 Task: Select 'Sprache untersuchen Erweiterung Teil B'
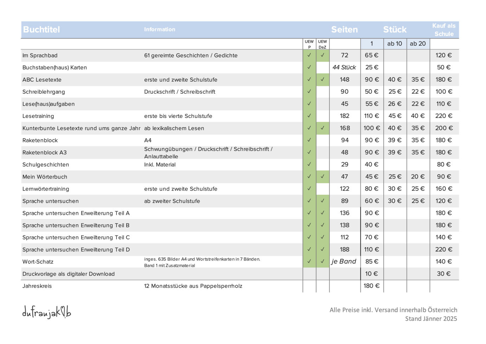(76, 226)
